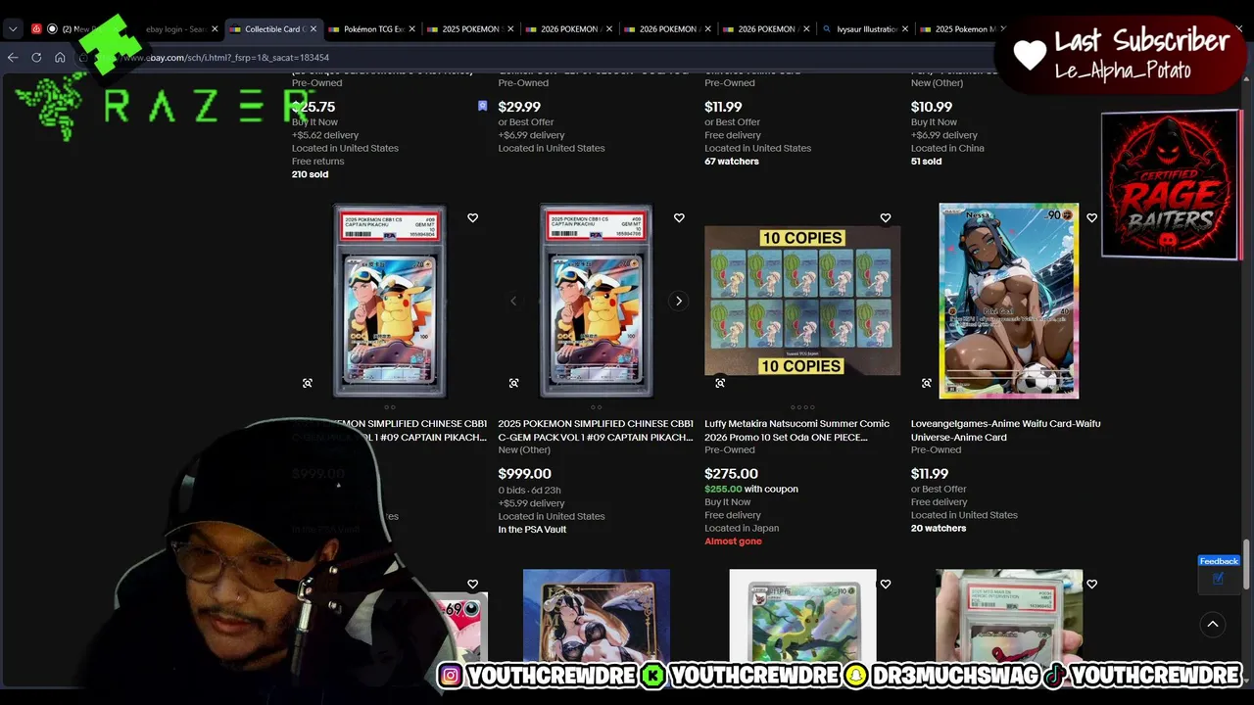
Task: Click the '20 watchers' text
Action: (x=939, y=529)
